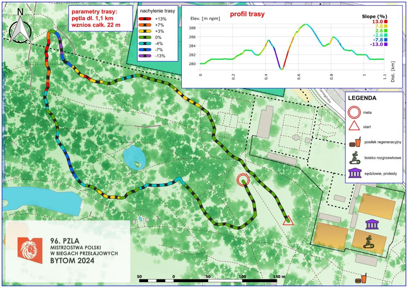Screen dimensions: 408x288
Task: Click the LEGENDA heading
Action: point(363,98)
